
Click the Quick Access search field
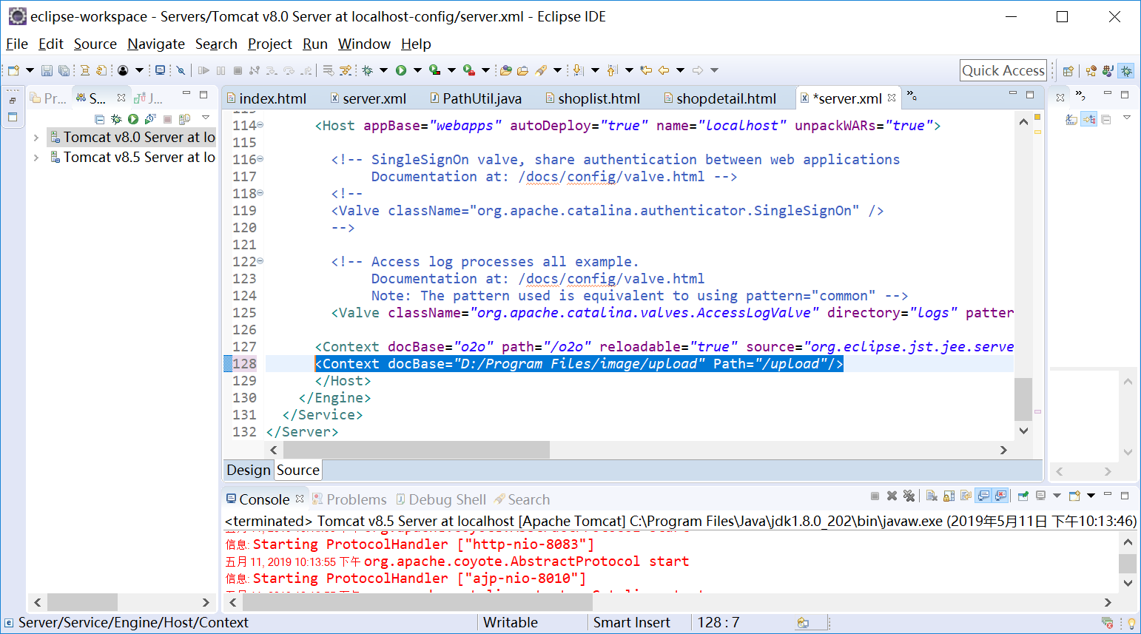pos(1003,70)
